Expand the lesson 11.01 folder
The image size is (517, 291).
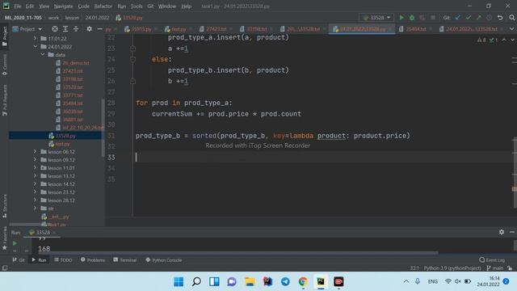(x=36, y=167)
